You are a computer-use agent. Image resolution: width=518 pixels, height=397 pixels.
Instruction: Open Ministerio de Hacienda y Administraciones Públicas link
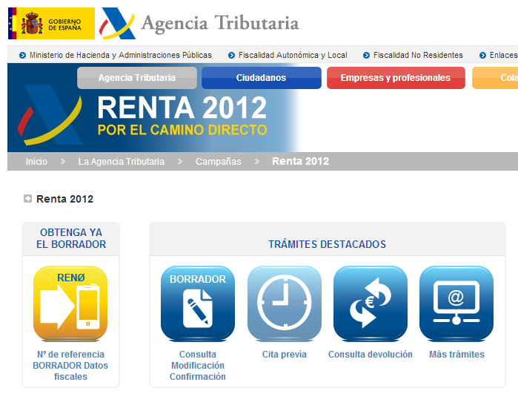121,55
